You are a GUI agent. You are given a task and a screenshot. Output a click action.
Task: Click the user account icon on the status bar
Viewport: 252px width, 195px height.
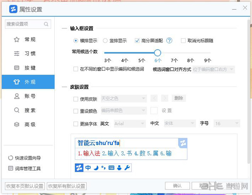(x=119, y=168)
